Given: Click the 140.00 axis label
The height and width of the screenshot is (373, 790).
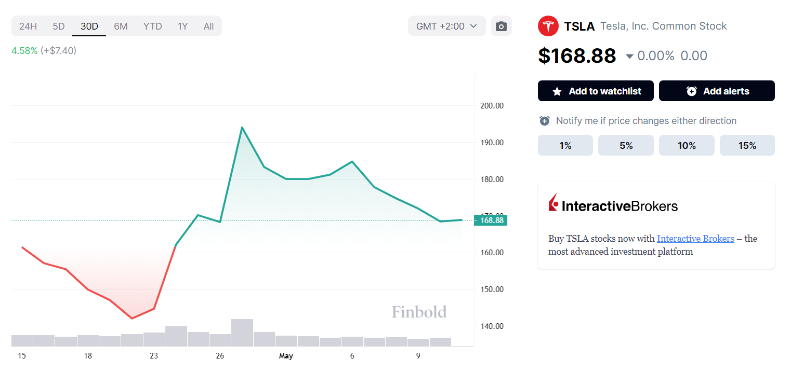Looking at the screenshot, I should (x=492, y=326).
